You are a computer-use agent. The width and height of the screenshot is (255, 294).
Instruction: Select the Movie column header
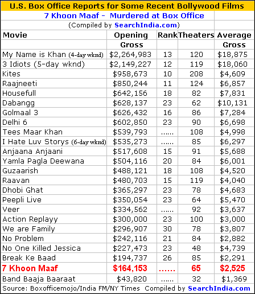15,35
